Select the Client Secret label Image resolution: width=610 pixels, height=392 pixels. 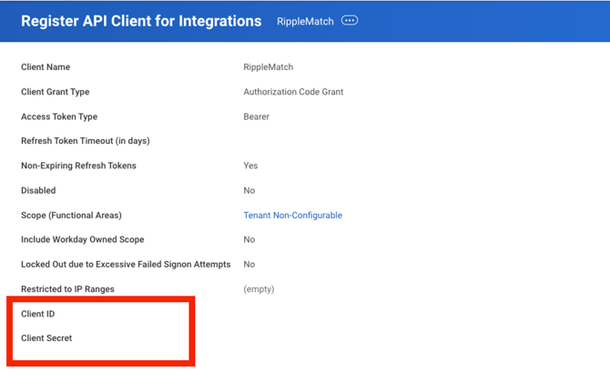(46, 337)
